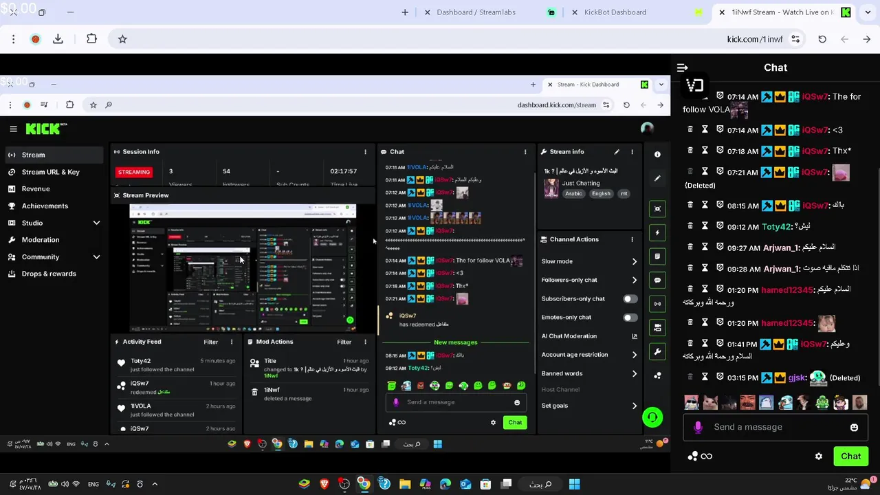The width and height of the screenshot is (880, 495).
Task: Click the green Chat button in the right sidebar
Action: (850, 456)
